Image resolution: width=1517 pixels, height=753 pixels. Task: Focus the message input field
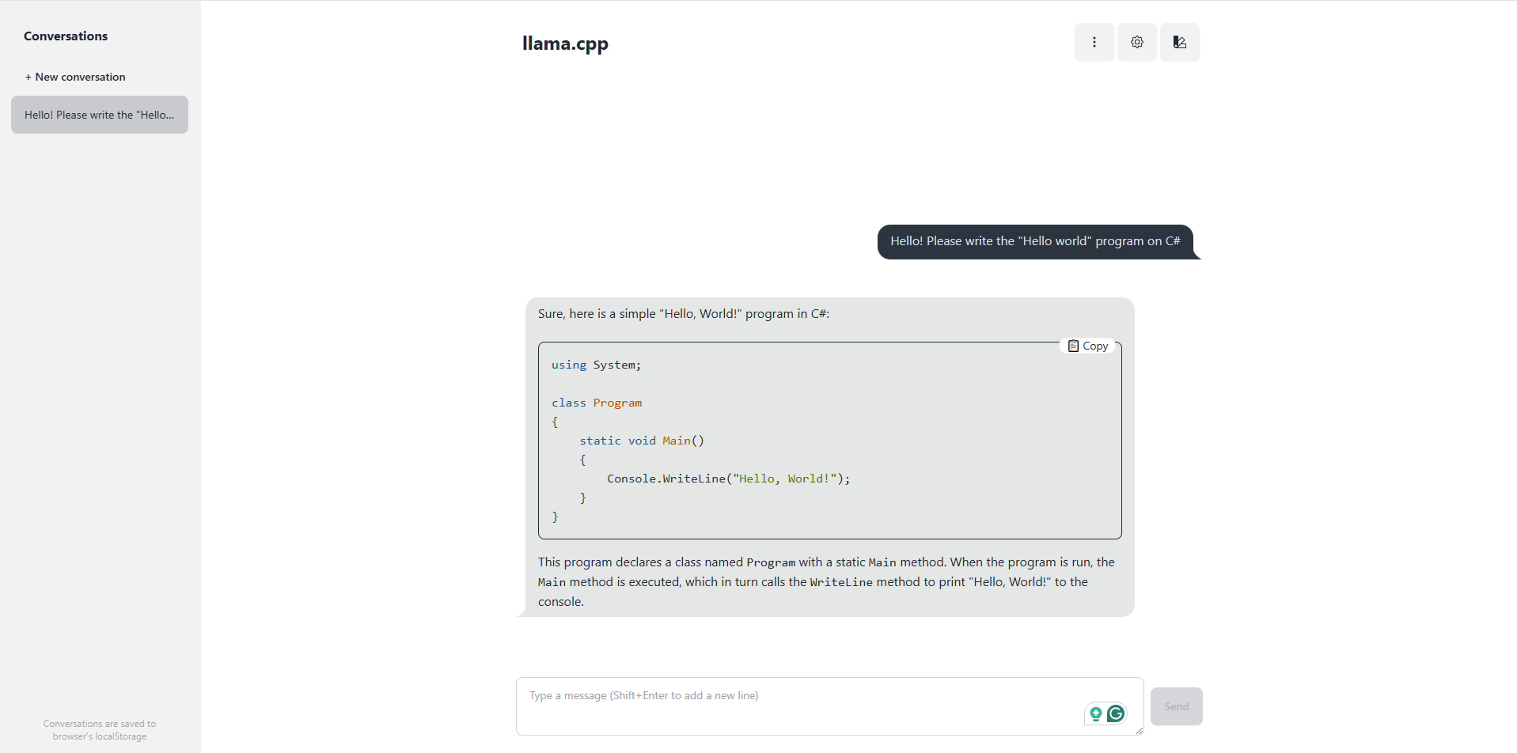pyautogui.click(x=830, y=706)
